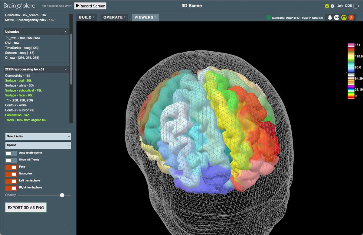Select 'Surface - white - 20k'
This screenshot has width=363, height=235.
click(20, 85)
